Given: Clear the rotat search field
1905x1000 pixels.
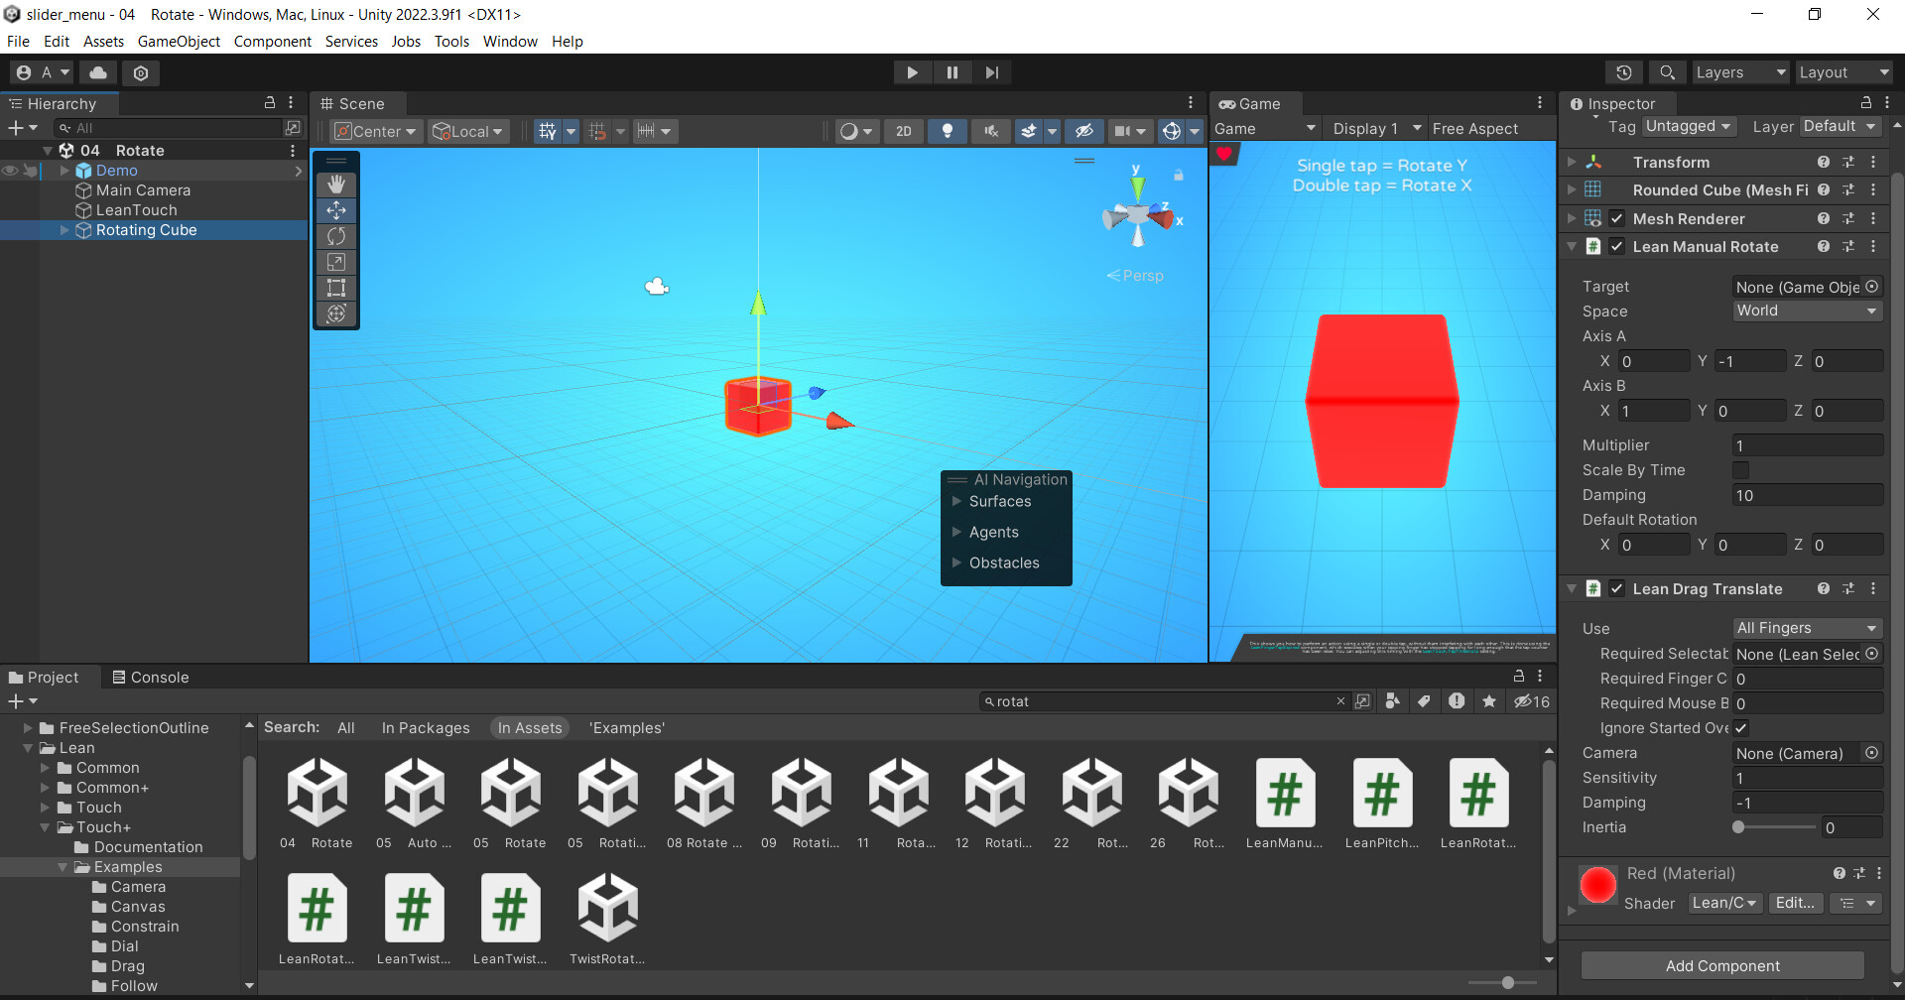Looking at the screenshot, I should pos(1341,700).
